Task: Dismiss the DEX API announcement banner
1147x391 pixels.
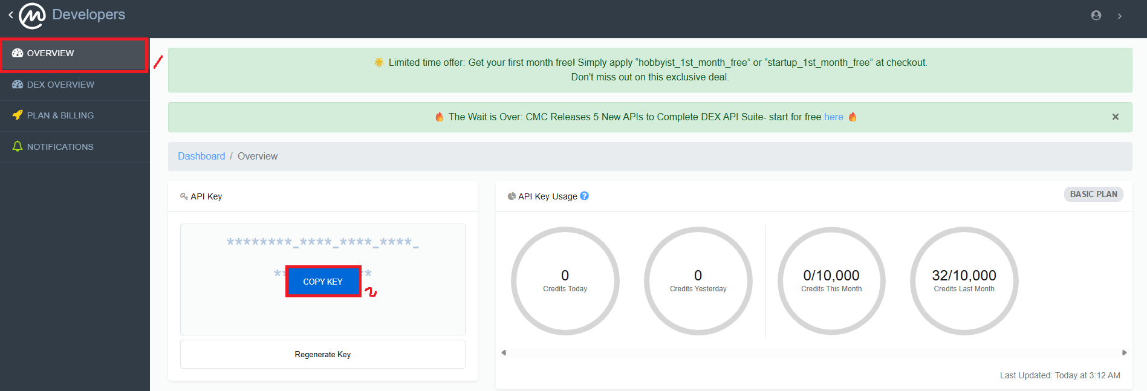Action: 1115,117
